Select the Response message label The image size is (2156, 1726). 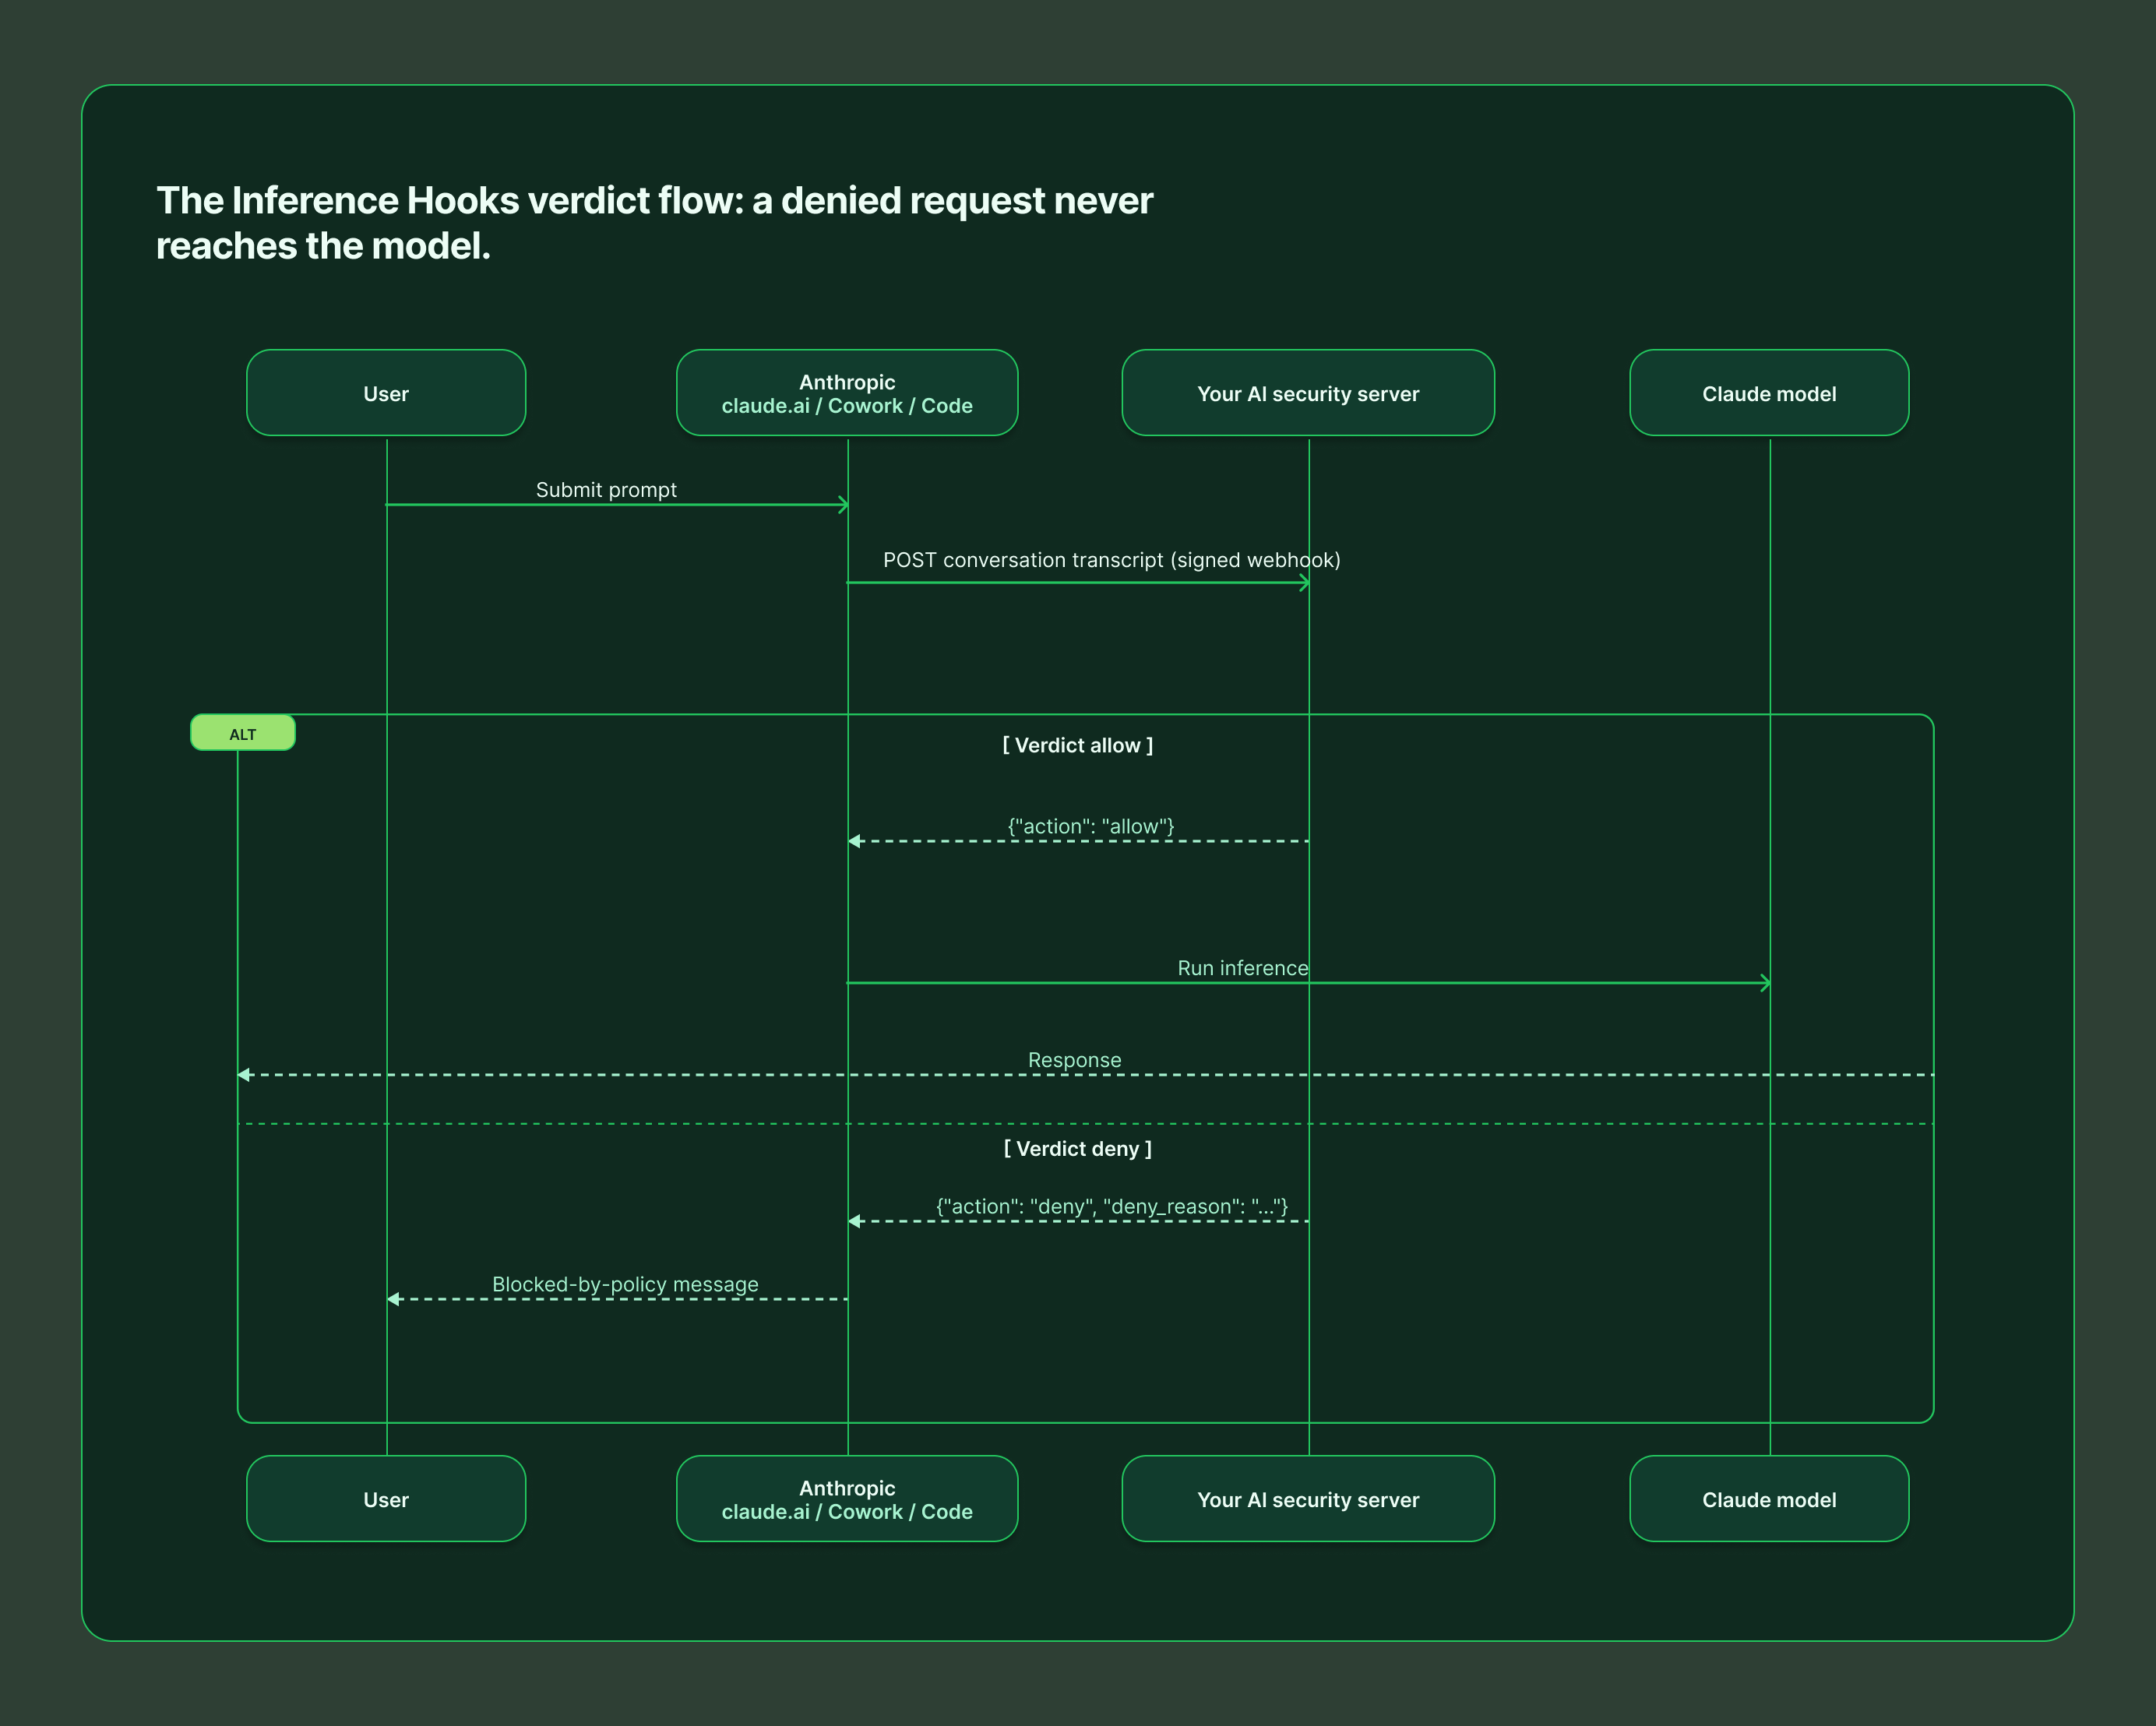pyautogui.click(x=1075, y=1060)
